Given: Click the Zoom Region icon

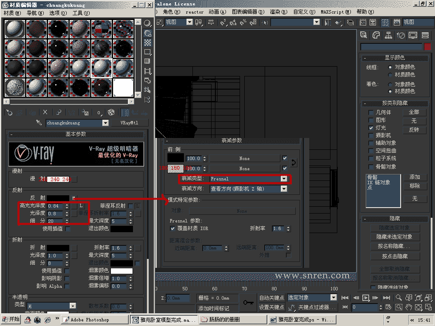Looking at the screenshot, I should click(x=398, y=307).
